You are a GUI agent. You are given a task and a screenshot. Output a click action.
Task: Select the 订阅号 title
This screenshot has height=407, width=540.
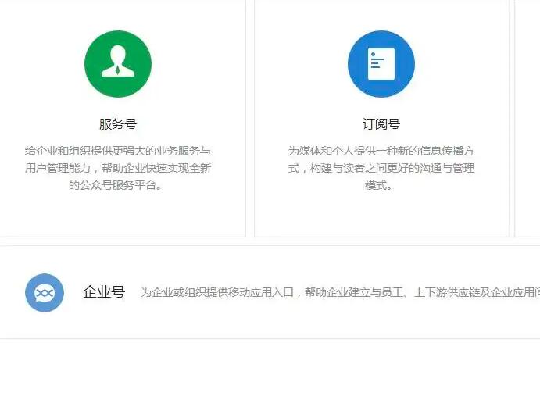(381, 124)
